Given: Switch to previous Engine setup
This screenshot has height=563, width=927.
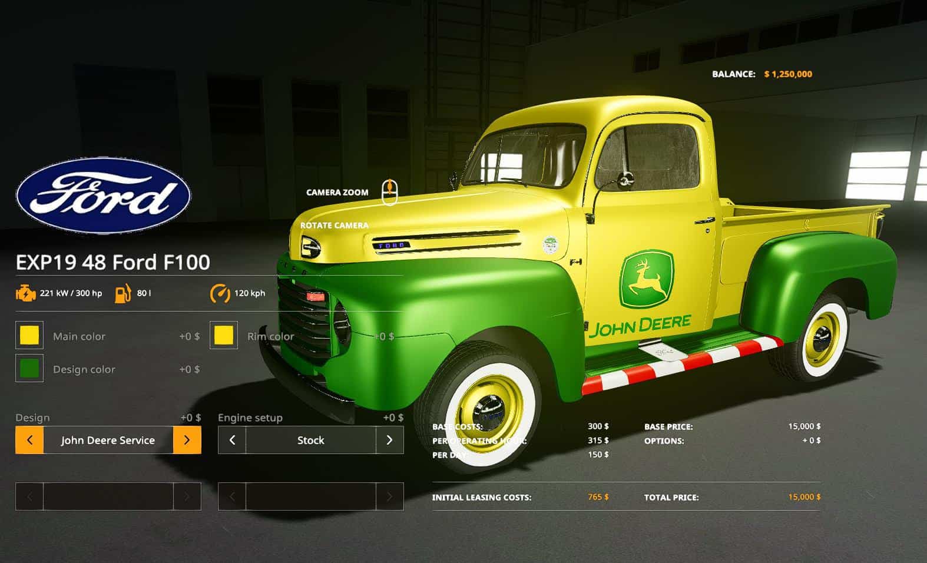Looking at the screenshot, I should pos(232,440).
